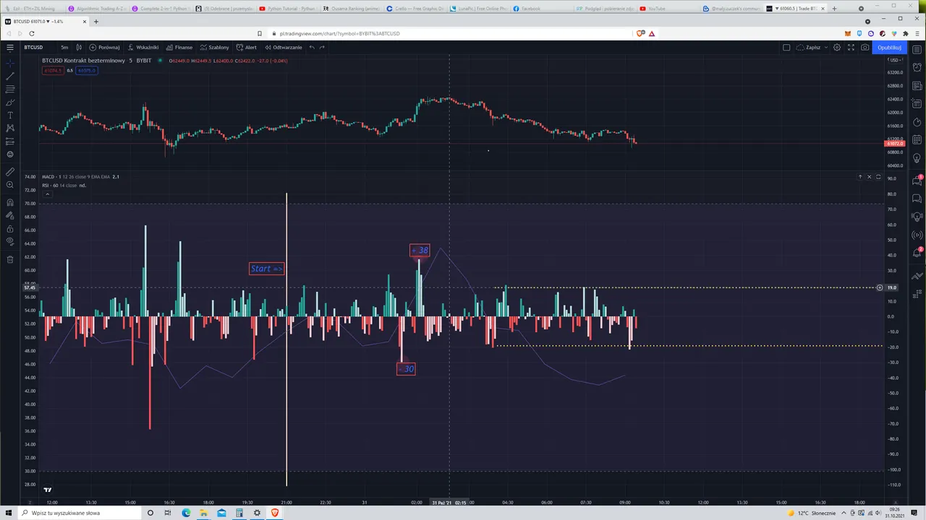This screenshot has height=520, width=926.
Task: Click Zapisz to save the chart layout
Action: [810, 47]
